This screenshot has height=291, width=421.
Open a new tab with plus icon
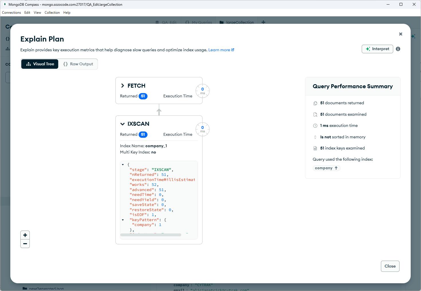263,22
